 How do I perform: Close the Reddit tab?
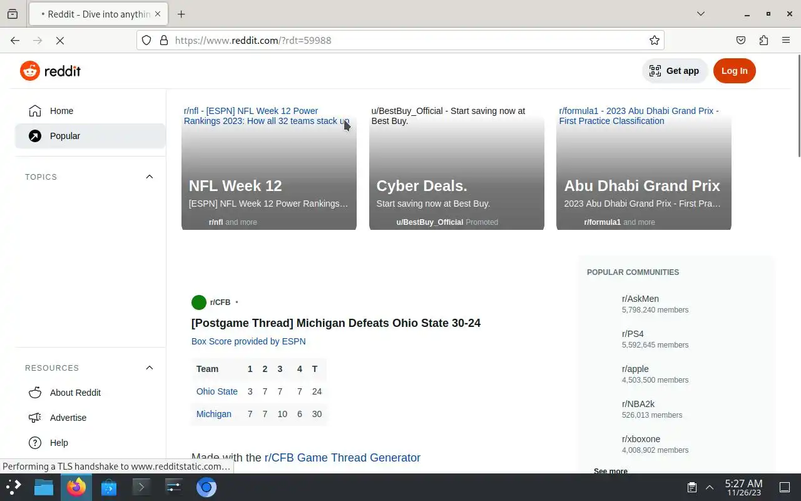coord(157,14)
